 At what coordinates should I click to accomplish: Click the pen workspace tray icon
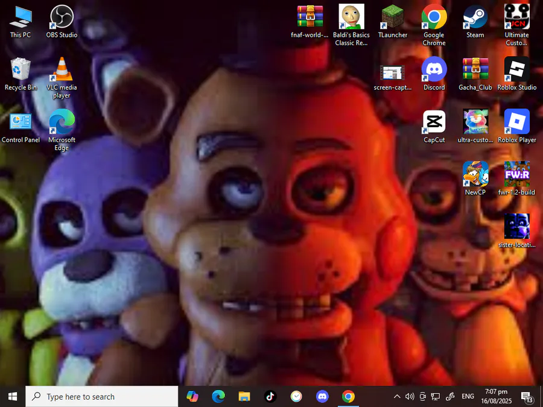(450, 397)
